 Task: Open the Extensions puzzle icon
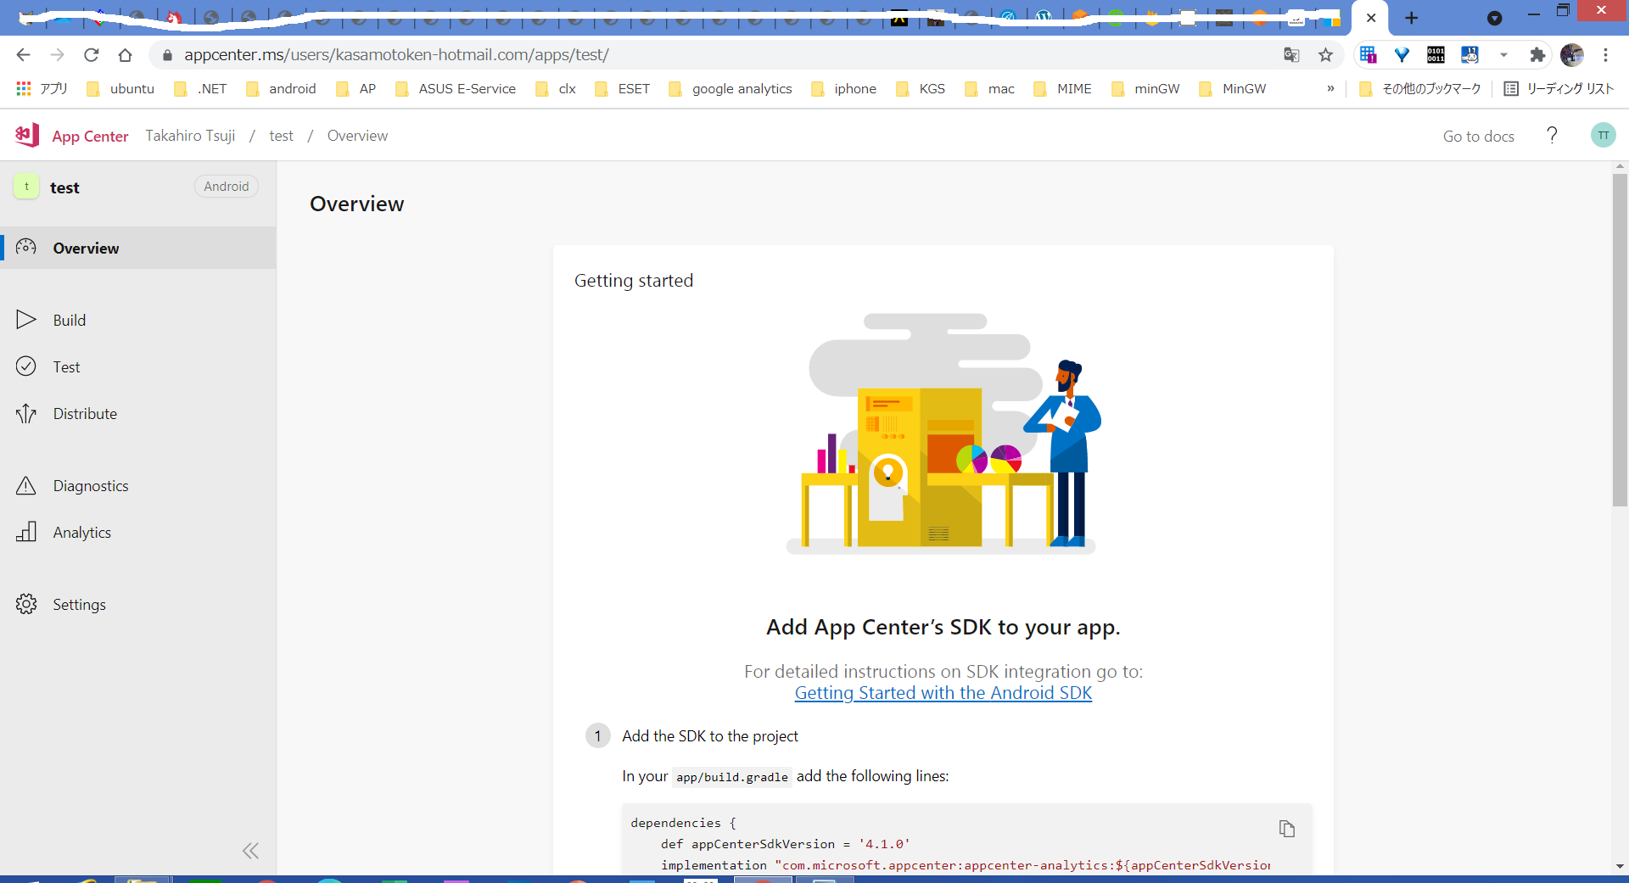pyautogui.click(x=1537, y=55)
